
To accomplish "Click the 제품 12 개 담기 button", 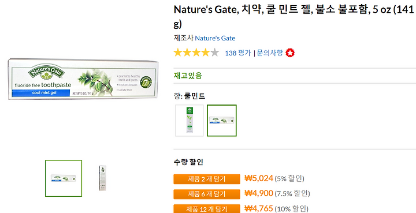I will (x=207, y=208).
